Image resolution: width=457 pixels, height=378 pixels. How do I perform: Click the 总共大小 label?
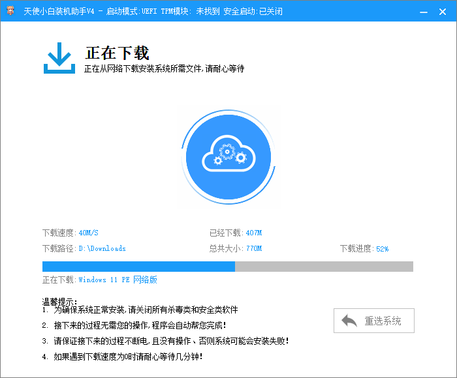227,248
